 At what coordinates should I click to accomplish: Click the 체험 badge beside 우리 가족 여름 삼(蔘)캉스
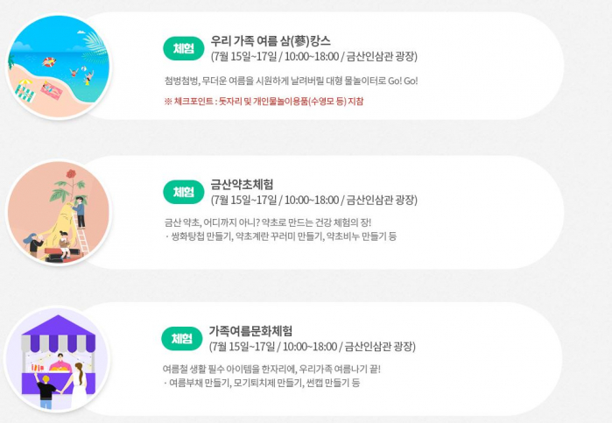pyautogui.click(x=183, y=47)
